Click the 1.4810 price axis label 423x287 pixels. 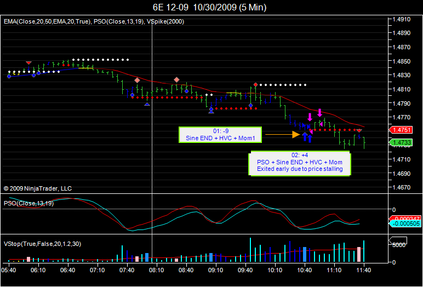point(402,89)
